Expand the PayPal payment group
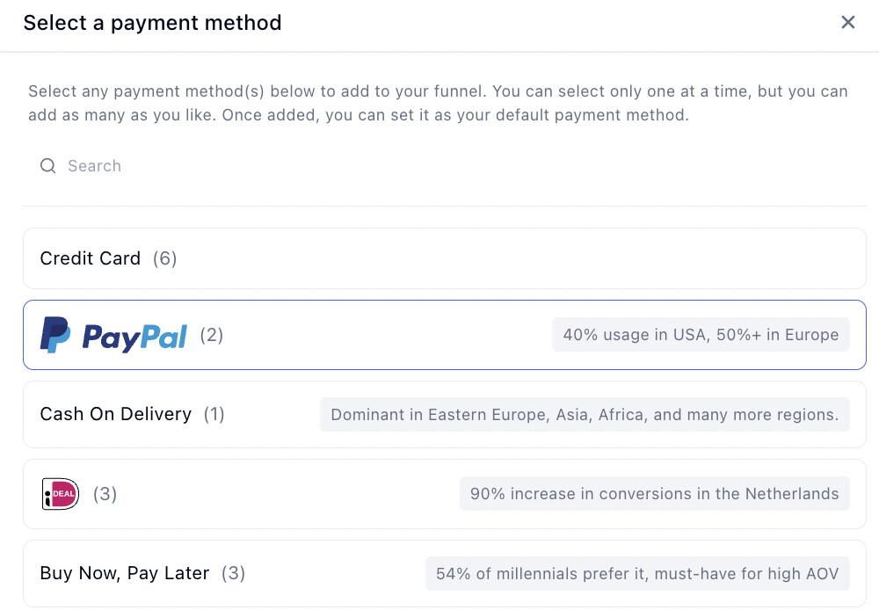This screenshot has height=610, width=879. pyautogui.click(x=387, y=335)
